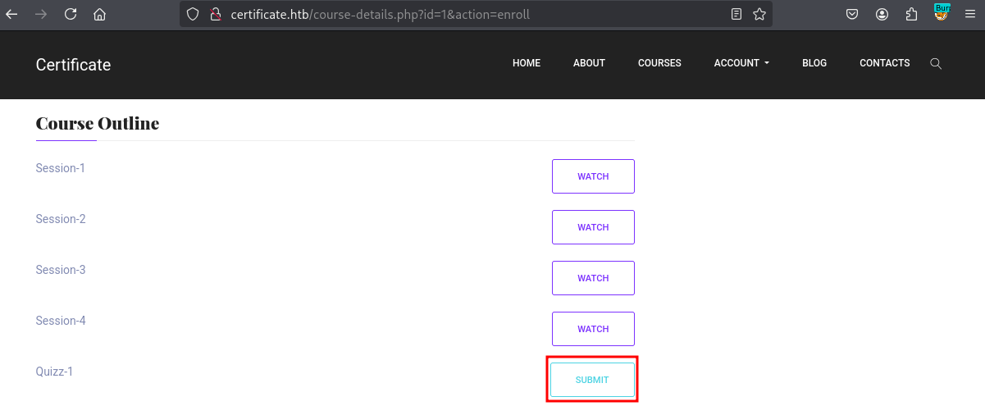Click the URL address bar field

click(476, 14)
